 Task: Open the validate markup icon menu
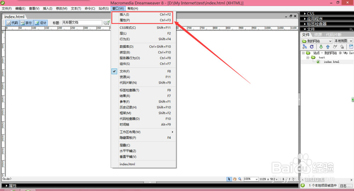[x=107, y=23]
